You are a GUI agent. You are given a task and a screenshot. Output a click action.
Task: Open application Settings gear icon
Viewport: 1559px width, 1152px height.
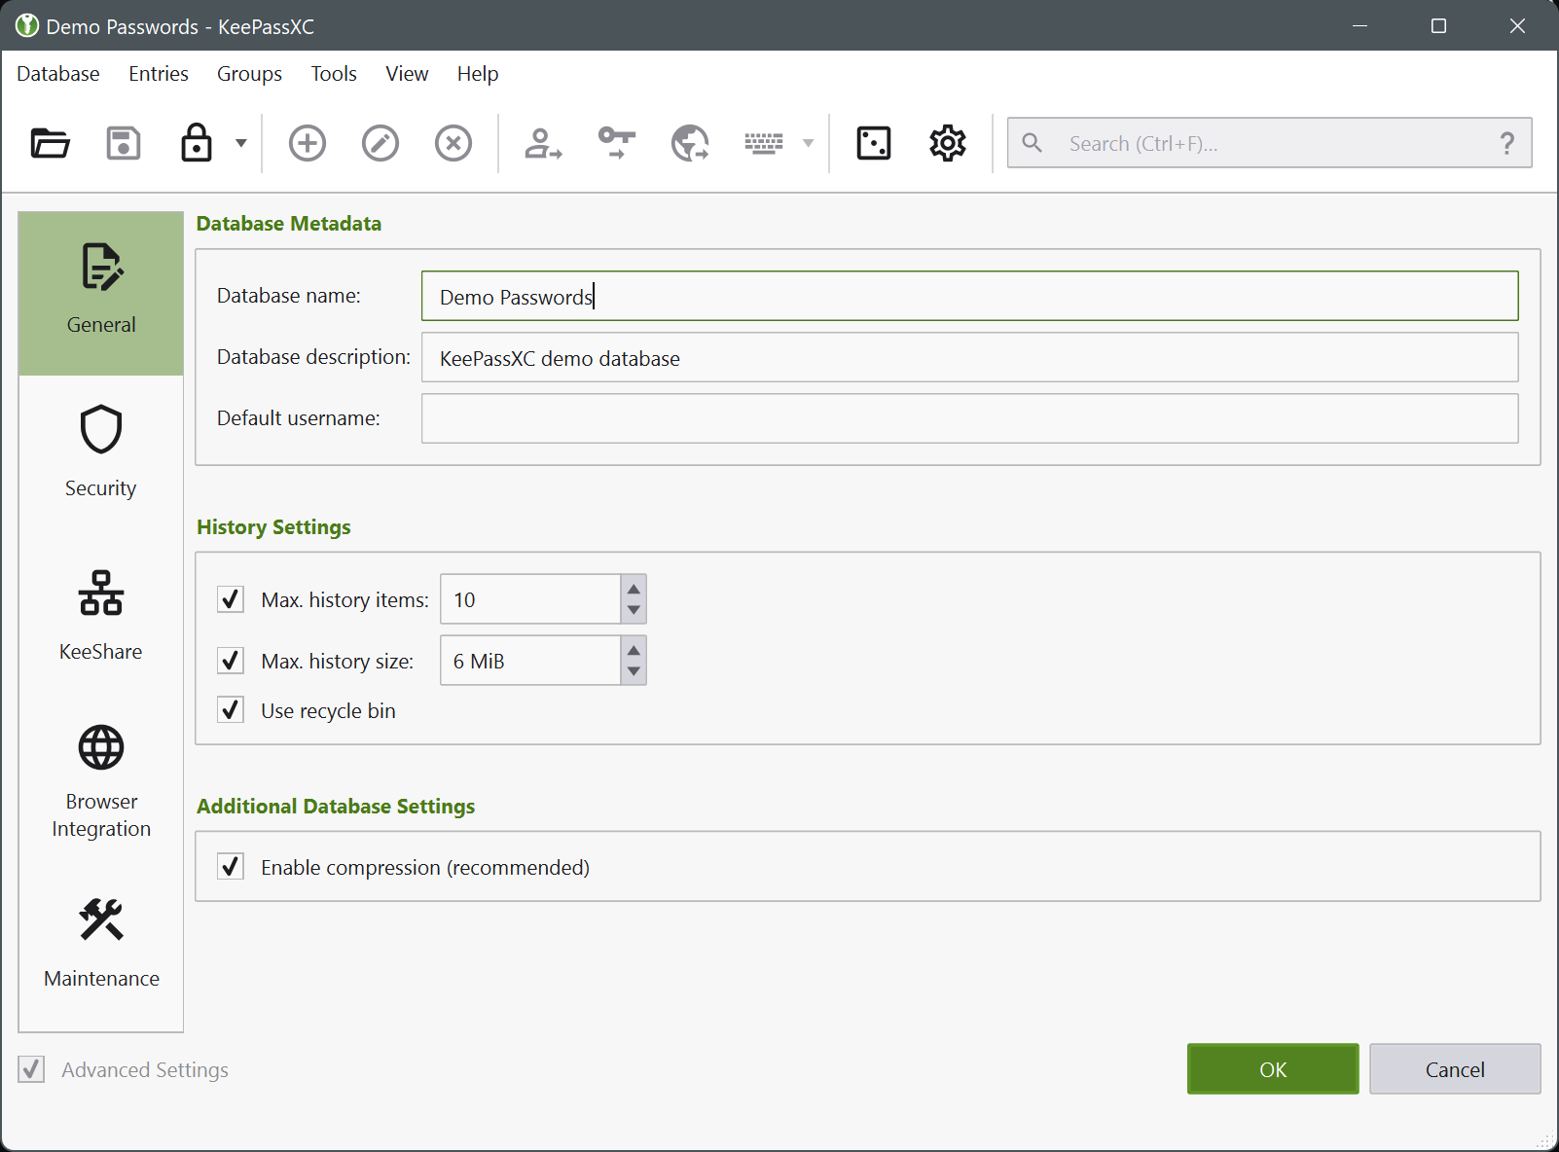947,143
